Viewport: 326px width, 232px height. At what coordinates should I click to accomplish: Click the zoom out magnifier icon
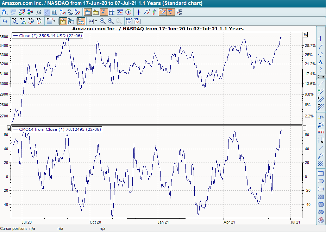coord(103,22)
